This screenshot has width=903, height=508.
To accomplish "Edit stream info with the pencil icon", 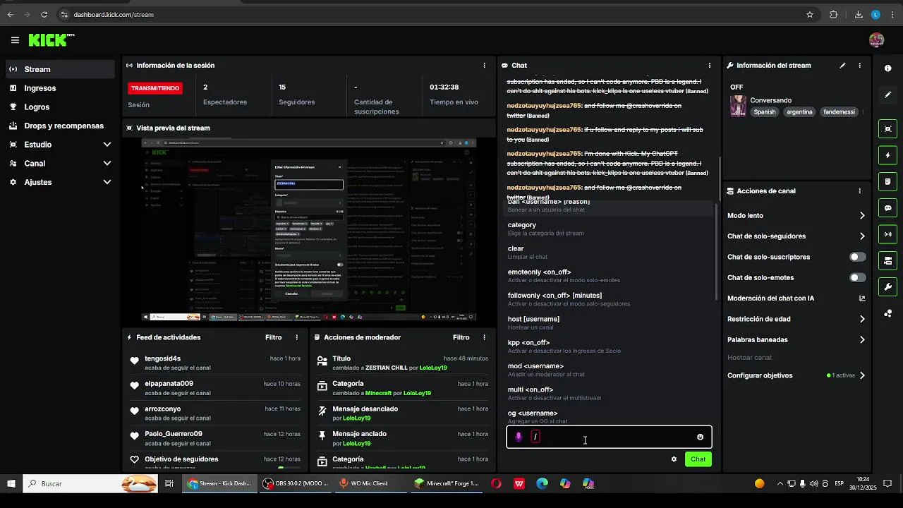I will point(842,66).
